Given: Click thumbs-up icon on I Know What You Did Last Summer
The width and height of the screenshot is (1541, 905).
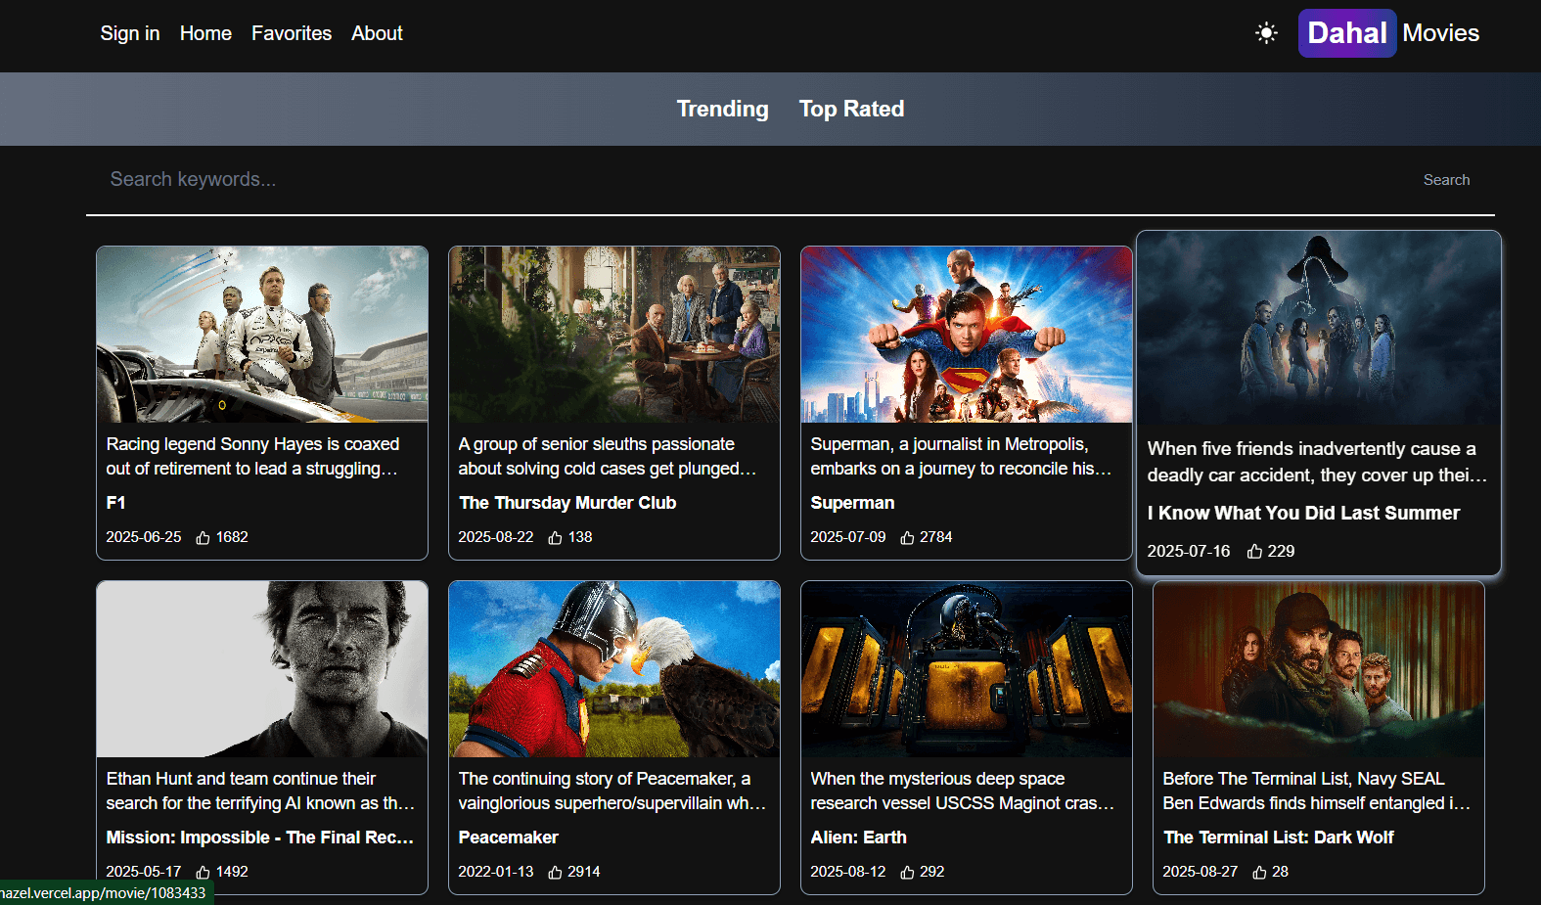Looking at the screenshot, I should pos(1254,552).
